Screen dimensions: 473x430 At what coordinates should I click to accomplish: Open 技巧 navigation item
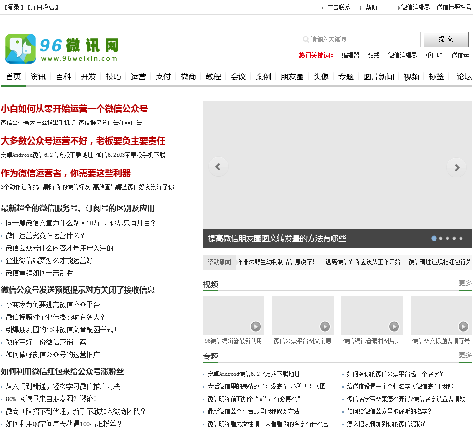point(113,77)
